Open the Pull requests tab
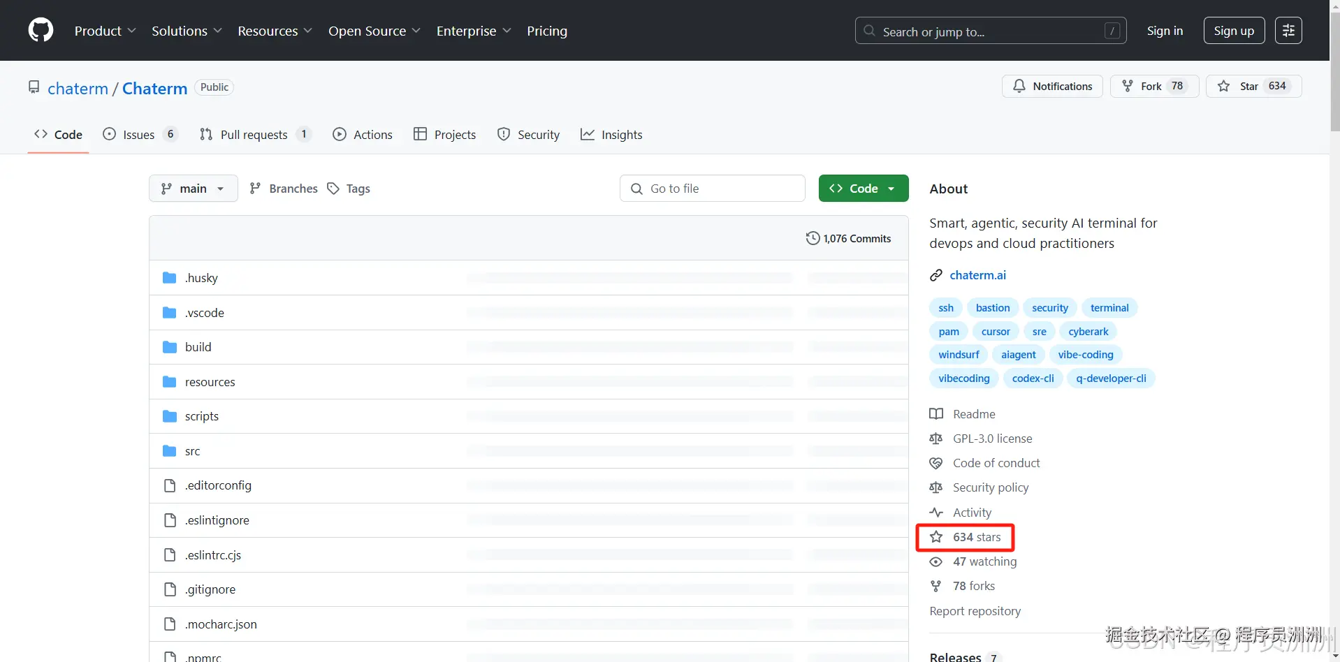The width and height of the screenshot is (1340, 662). (x=255, y=135)
